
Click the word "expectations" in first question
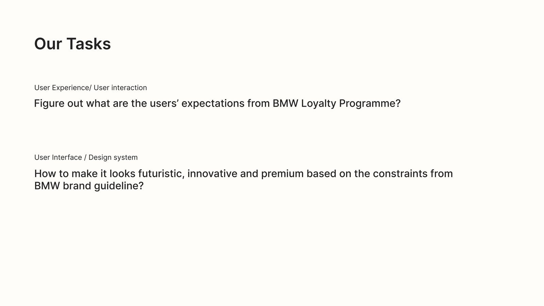[213, 103]
